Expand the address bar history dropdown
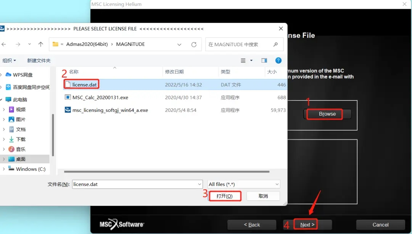 click(179, 44)
